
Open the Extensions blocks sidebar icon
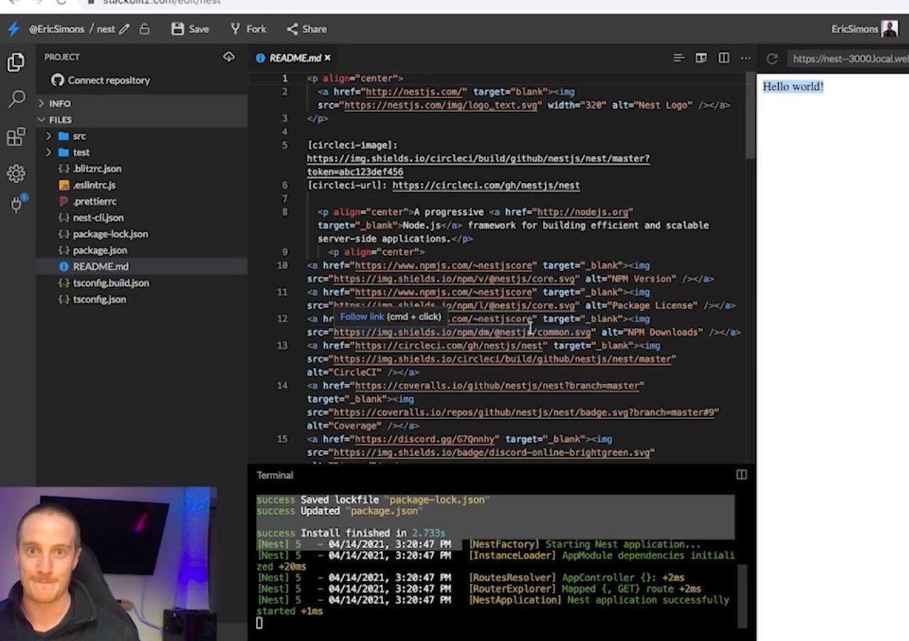pyautogui.click(x=16, y=136)
